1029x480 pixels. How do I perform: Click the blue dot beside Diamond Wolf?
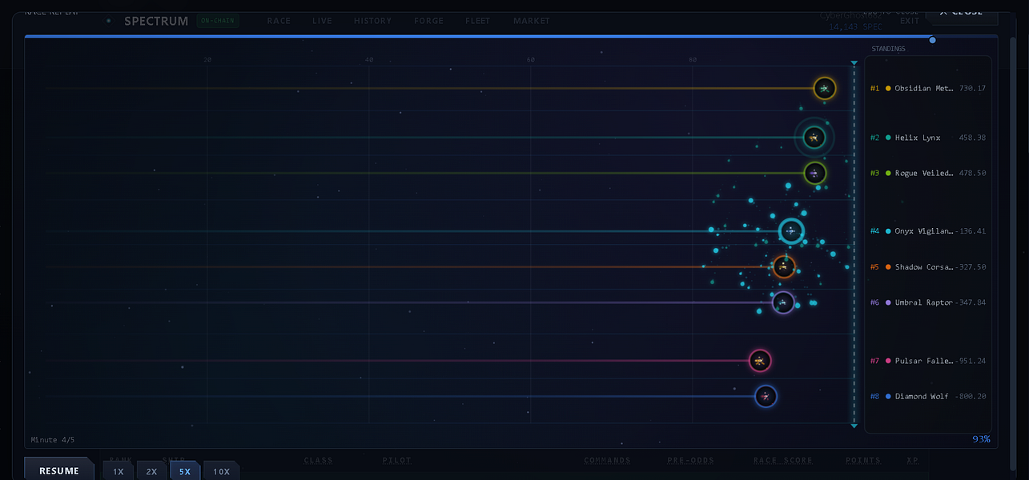pyautogui.click(x=888, y=396)
